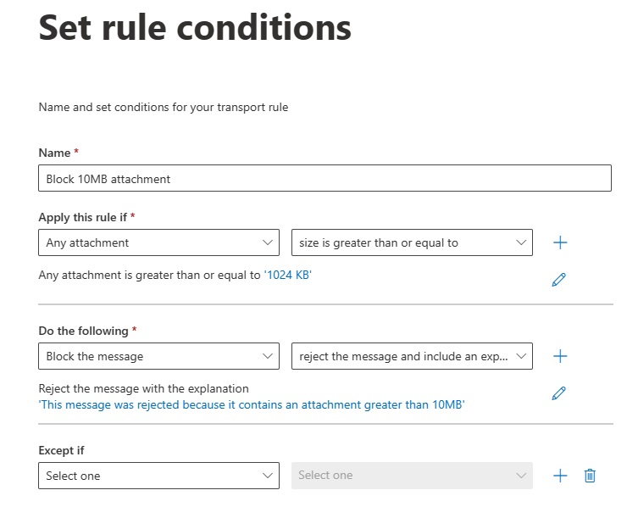
Task: Click the Do the following label
Action: [x=83, y=331]
